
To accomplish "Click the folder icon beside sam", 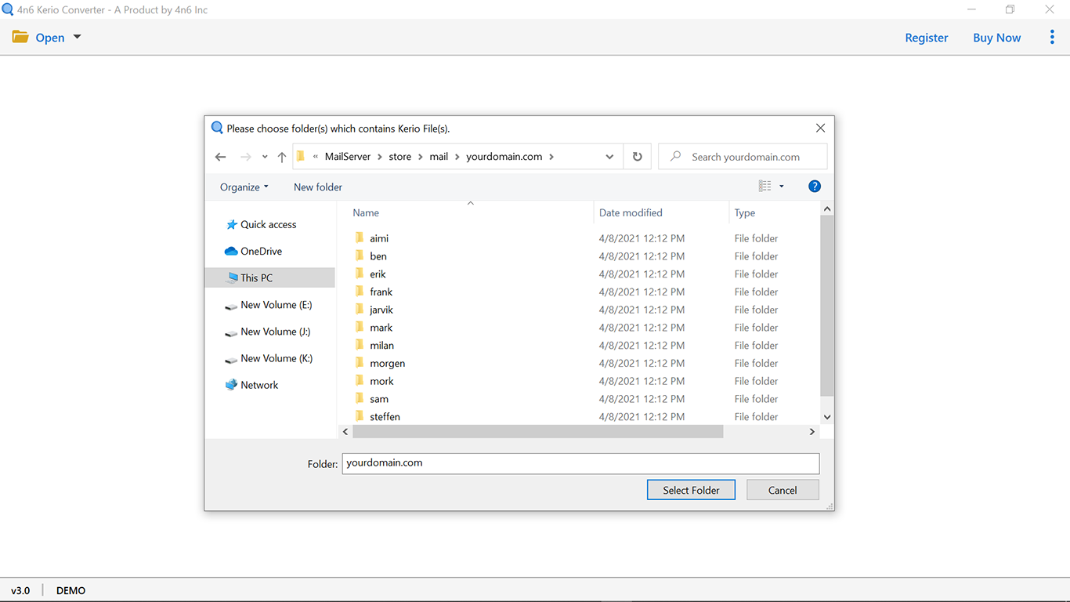I will click(360, 398).
